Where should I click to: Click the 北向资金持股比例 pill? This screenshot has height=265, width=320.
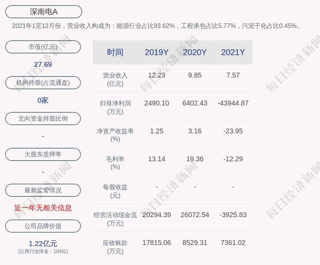click(x=43, y=119)
